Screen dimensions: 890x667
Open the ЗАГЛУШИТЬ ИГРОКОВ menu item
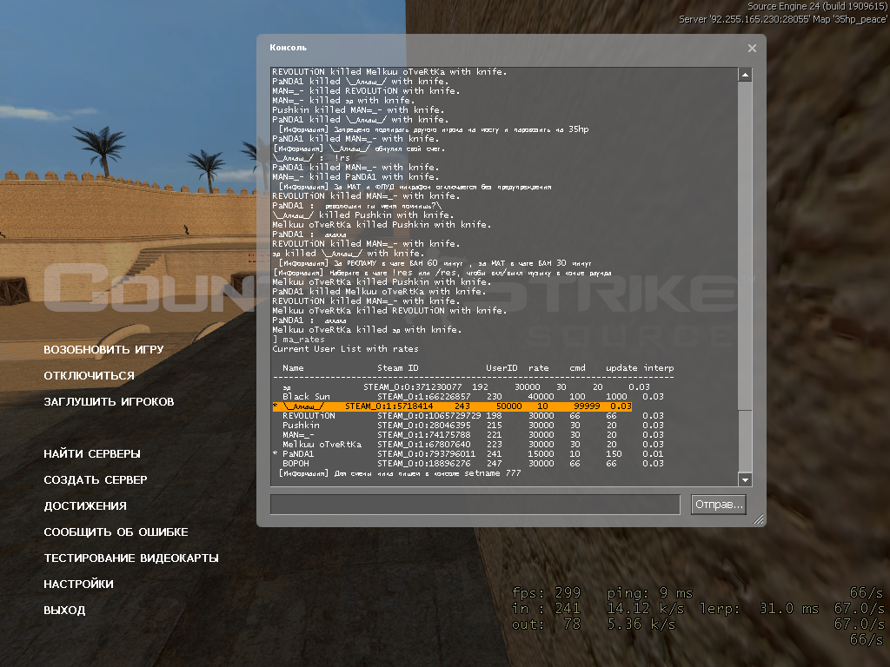point(109,401)
